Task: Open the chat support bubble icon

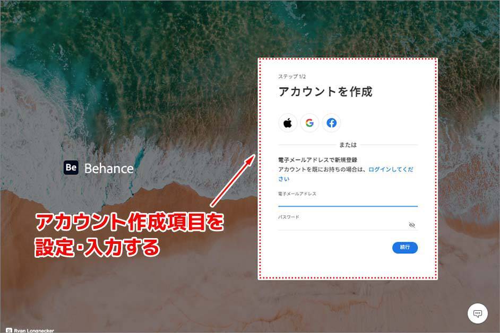Action: coord(477,313)
